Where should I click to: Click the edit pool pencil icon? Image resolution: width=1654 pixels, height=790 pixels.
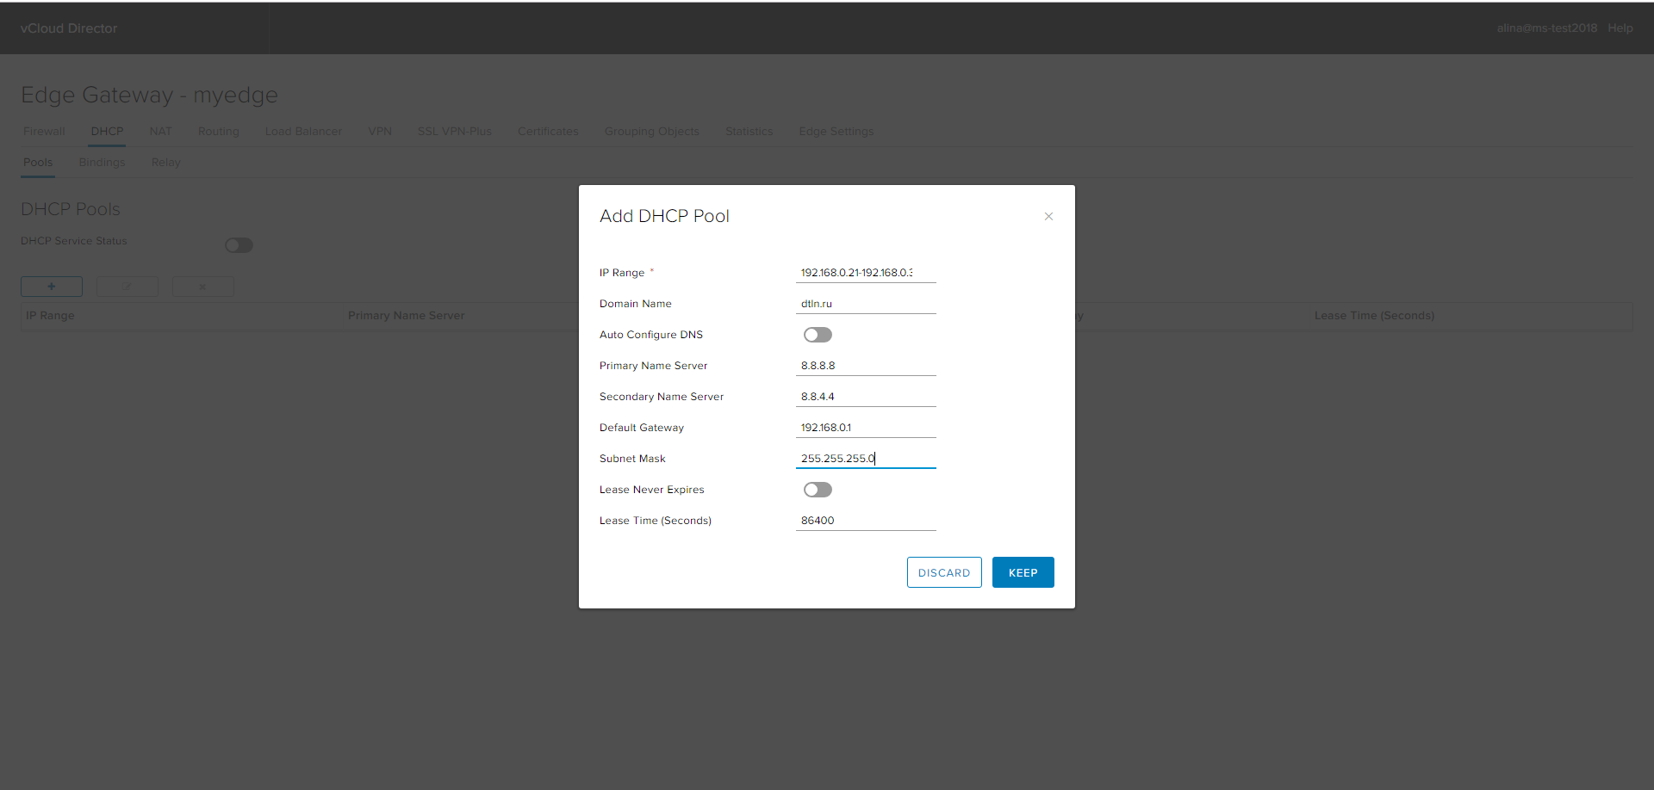click(x=127, y=286)
